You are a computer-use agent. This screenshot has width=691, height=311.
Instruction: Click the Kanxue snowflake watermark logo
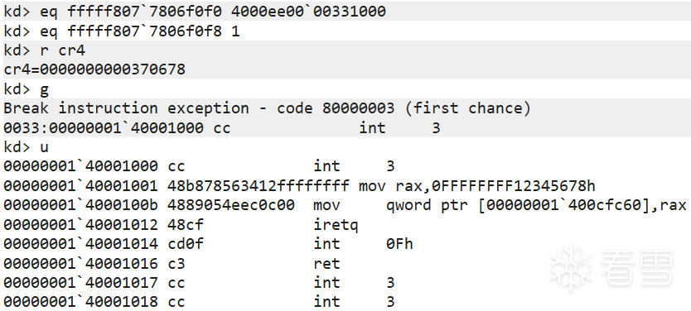click(572, 268)
